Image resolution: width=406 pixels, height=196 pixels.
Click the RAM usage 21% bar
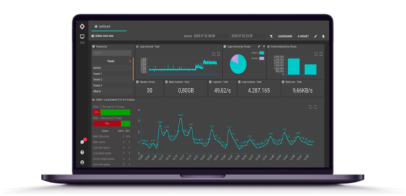pyautogui.click(x=111, y=113)
